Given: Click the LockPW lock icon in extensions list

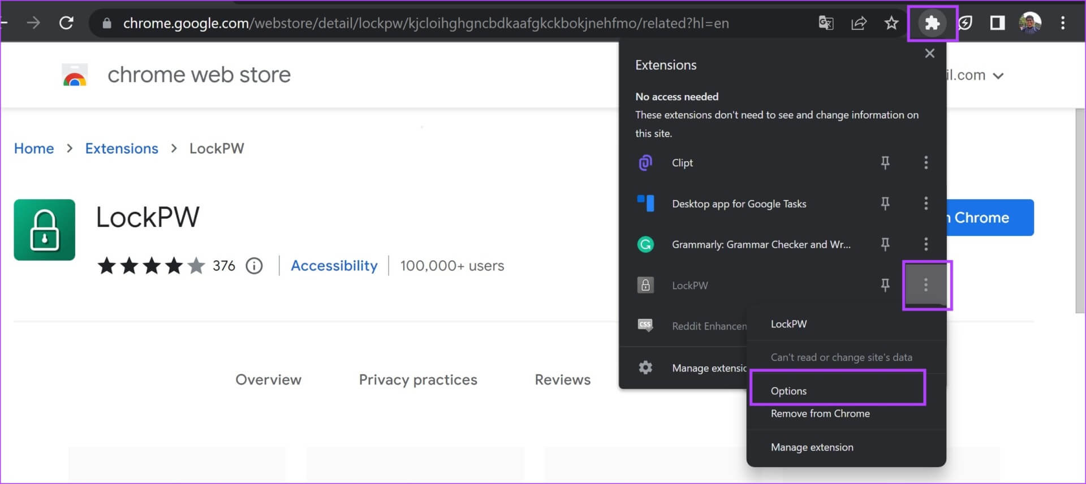Looking at the screenshot, I should point(645,285).
